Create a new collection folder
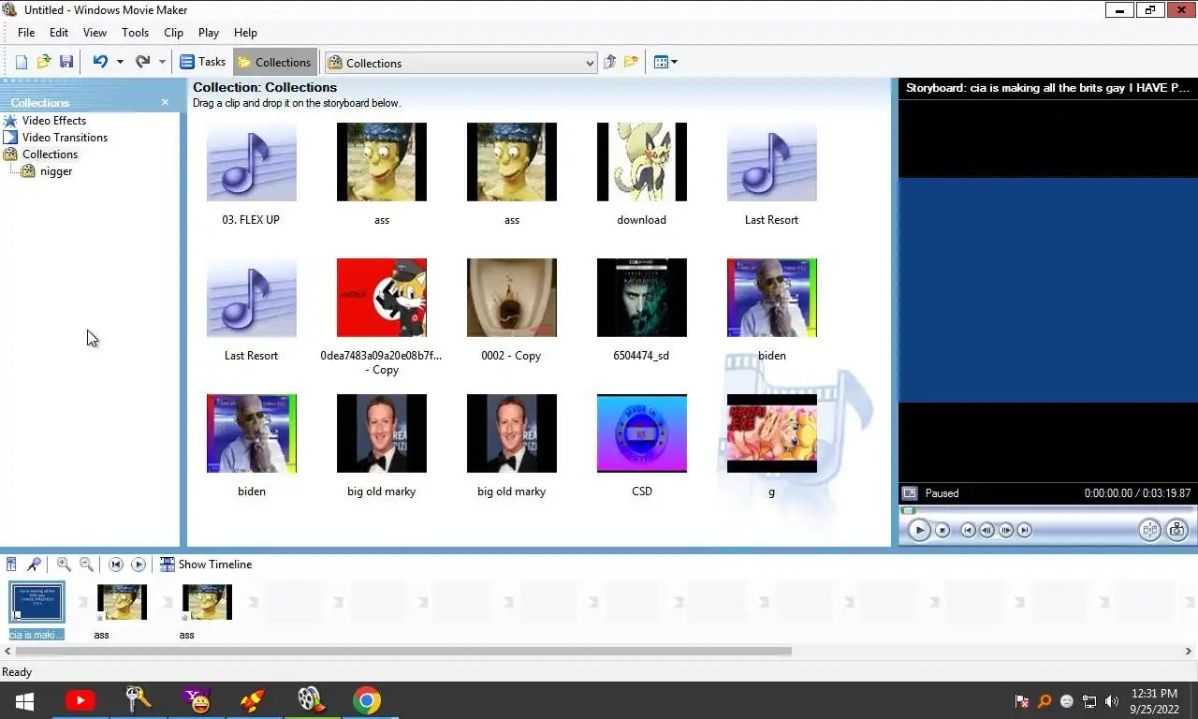 click(632, 63)
